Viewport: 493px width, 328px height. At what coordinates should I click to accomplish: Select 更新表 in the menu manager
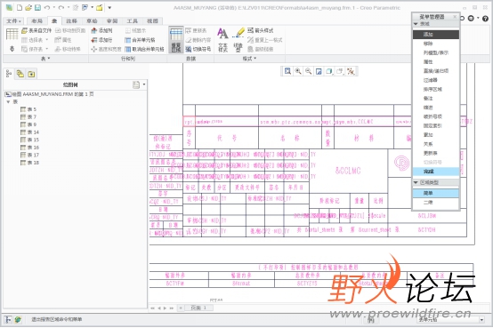(436, 153)
